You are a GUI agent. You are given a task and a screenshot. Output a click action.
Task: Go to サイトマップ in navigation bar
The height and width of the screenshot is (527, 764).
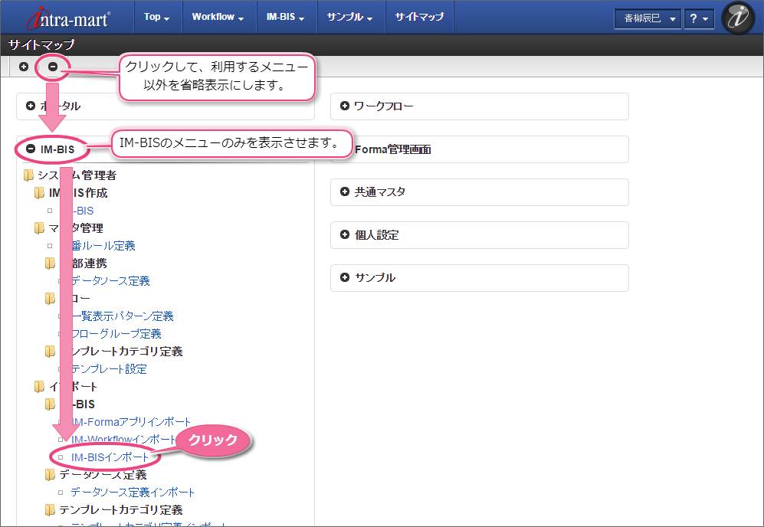419,17
